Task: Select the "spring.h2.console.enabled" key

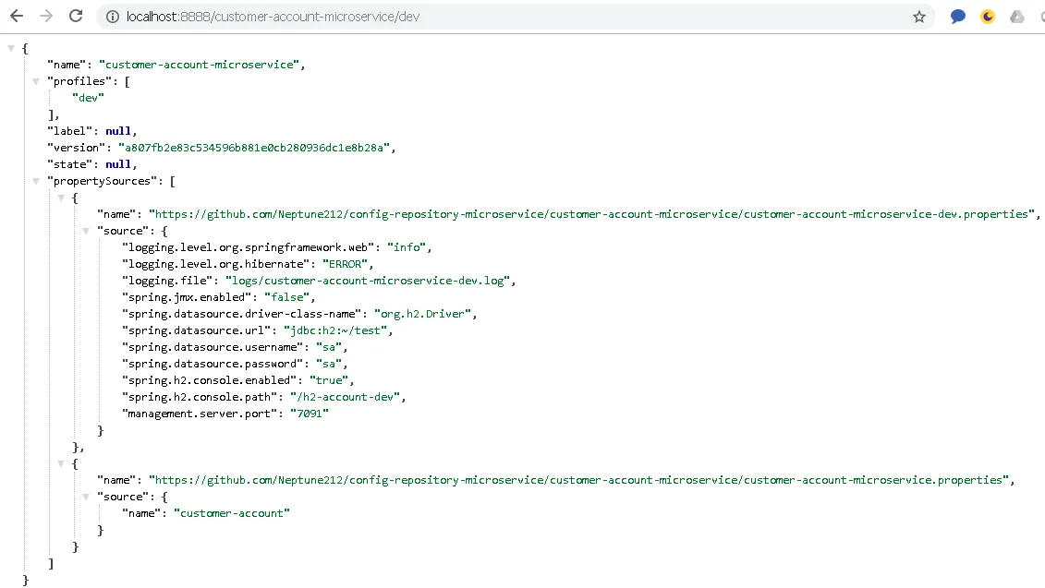Action: 209,381
